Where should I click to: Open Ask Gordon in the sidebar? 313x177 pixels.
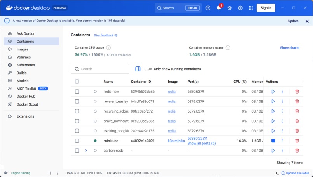coord(31,33)
